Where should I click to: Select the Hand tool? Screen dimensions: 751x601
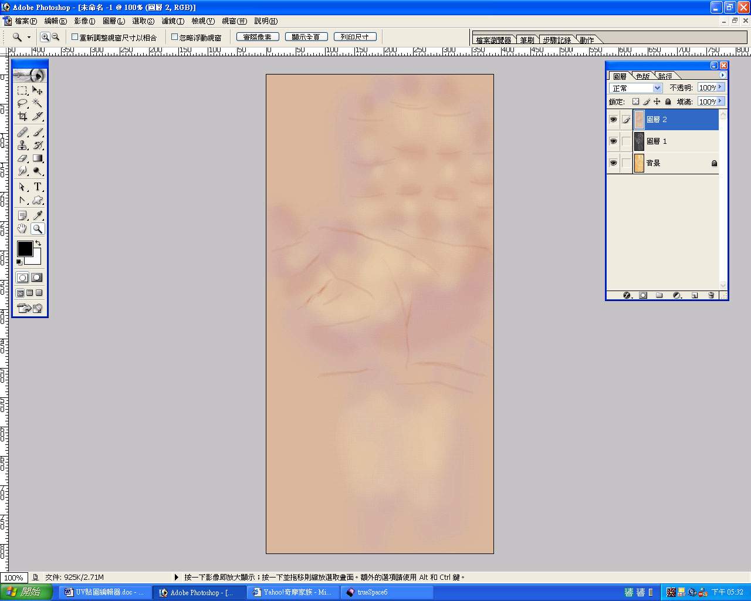tap(22, 229)
